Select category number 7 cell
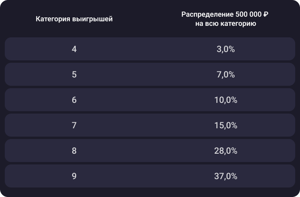Screen dimensions: 300x197 point(74,126)
